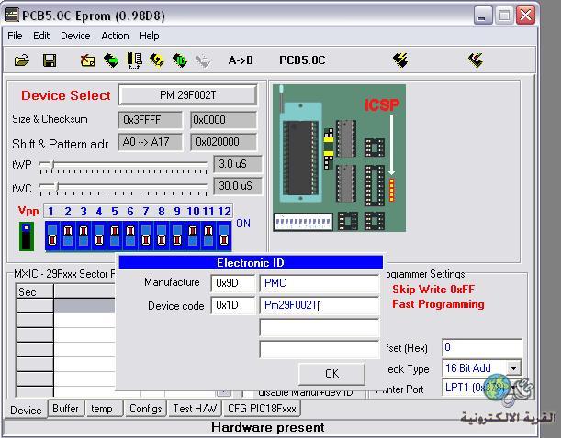Screen dimensions: 561x438
Task: Open the File menu
Action: tap(15, 36)
